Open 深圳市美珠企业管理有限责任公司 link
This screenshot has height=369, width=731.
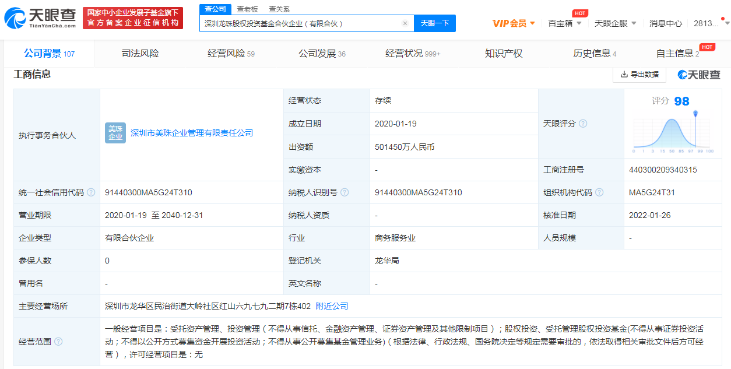point(192,133)
